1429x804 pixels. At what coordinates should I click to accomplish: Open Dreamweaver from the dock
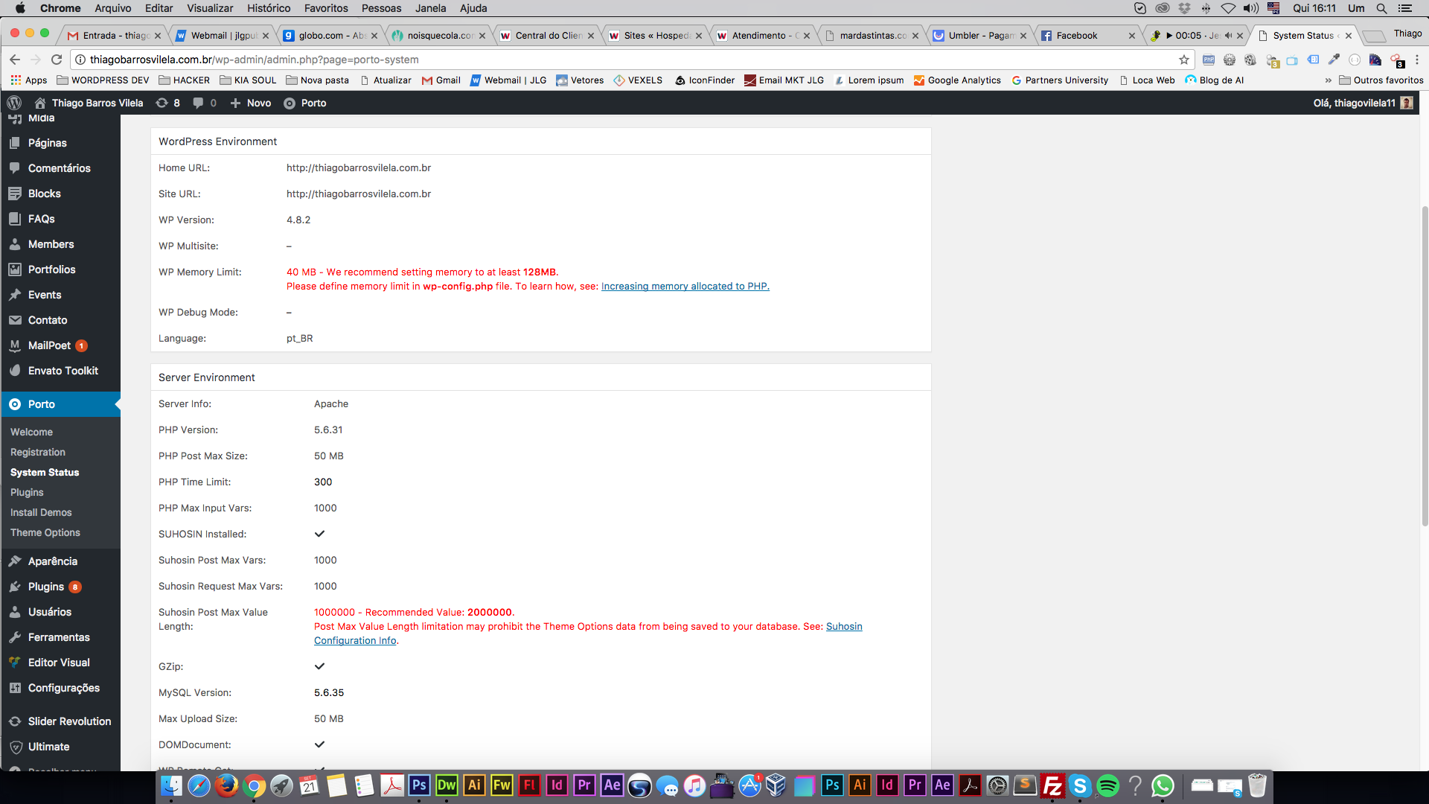tap(447, 785)
